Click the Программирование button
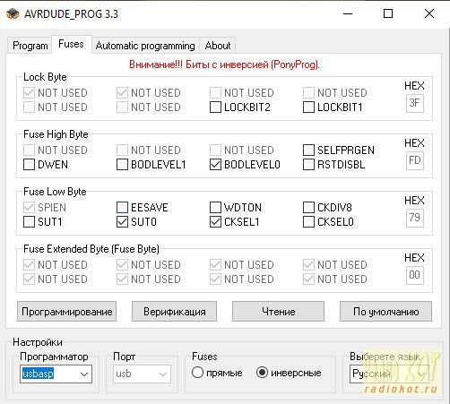This screenshot has width=450, height=404. pos(66,312)
